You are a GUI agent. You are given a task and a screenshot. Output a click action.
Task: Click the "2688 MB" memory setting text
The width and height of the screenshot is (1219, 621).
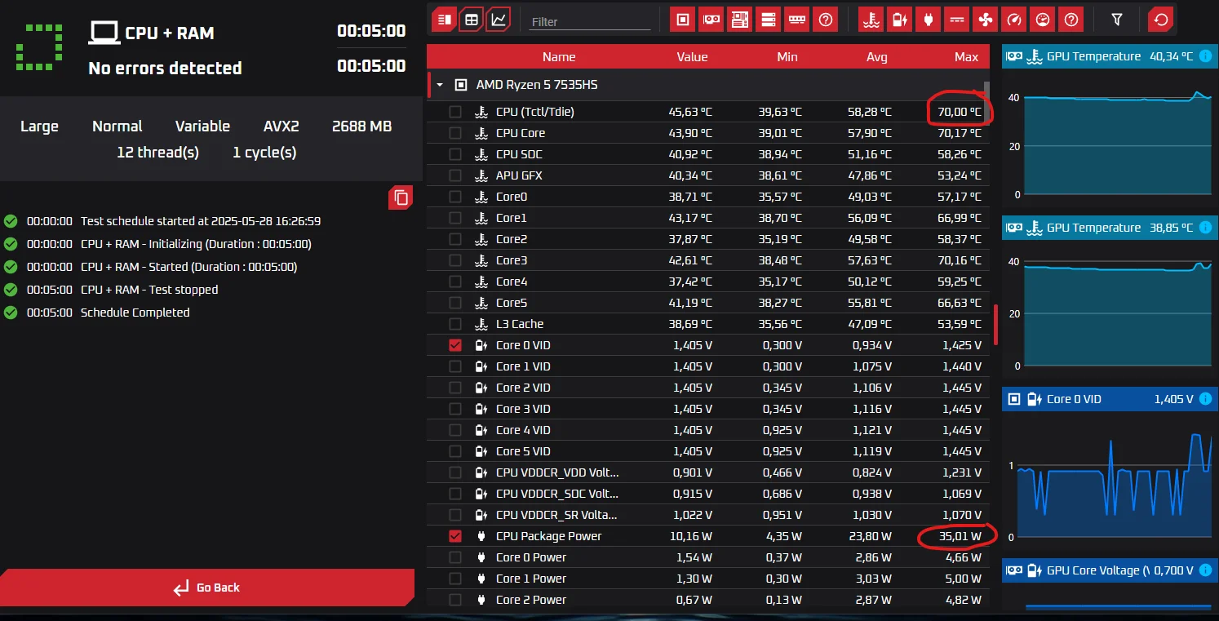[x=362, y=126]
